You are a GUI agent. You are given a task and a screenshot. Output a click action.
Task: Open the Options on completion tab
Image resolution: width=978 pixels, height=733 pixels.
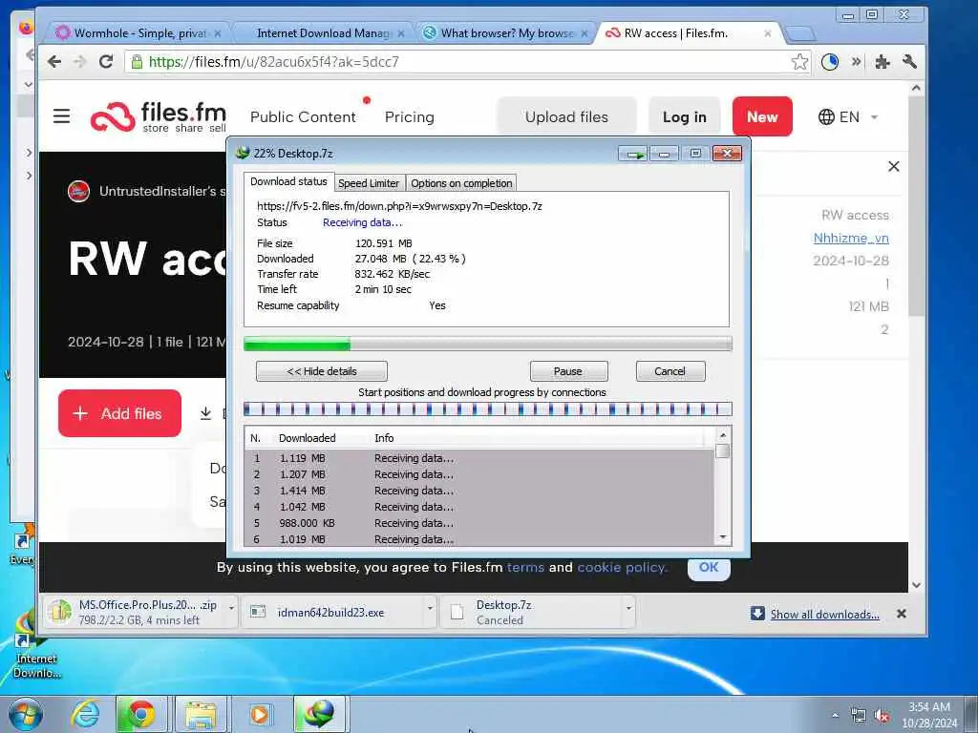pos(461,183)
